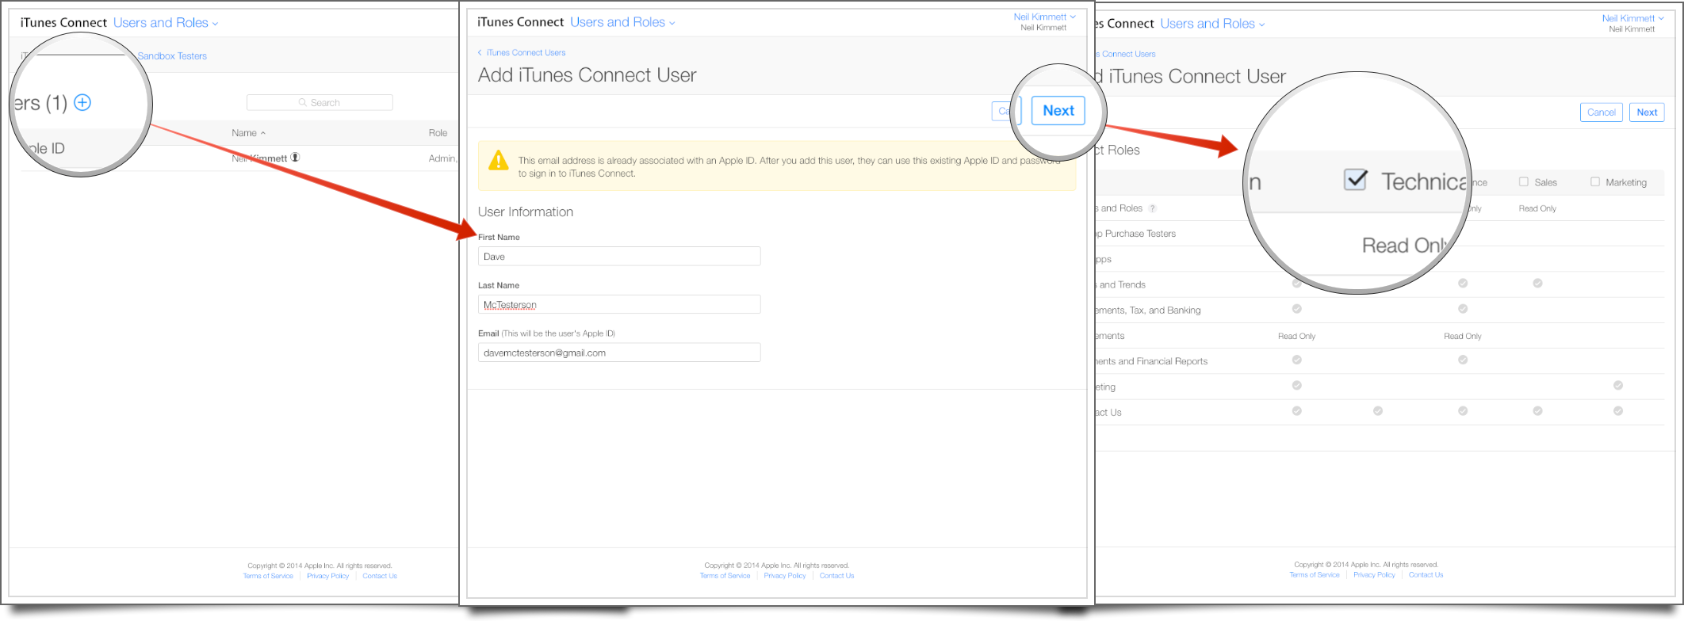The width and height of the screenshot is (1684, 621).
Task: Open Privacy Policy link in middle panel
Action: (x=785, y=576)
